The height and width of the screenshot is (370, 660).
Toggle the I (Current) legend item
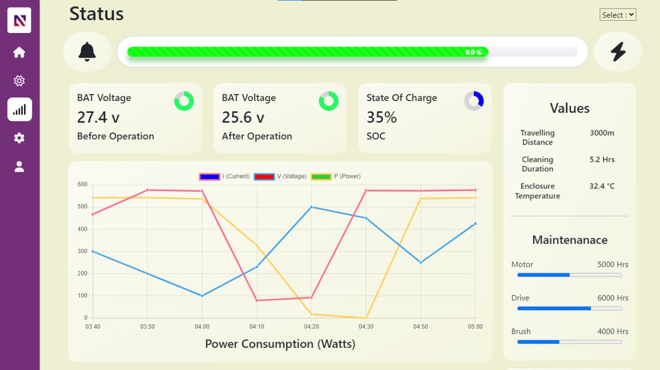pos(224,176)
